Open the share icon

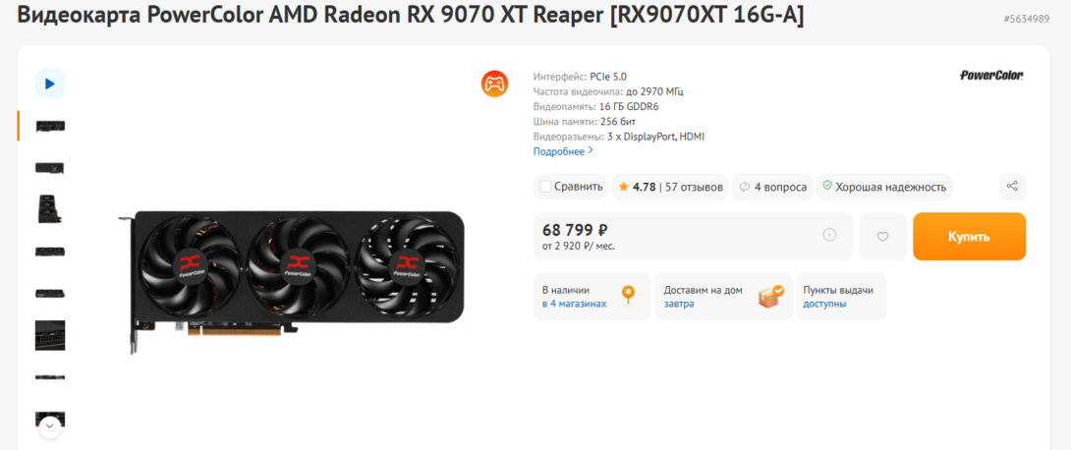coord(1012,187)
